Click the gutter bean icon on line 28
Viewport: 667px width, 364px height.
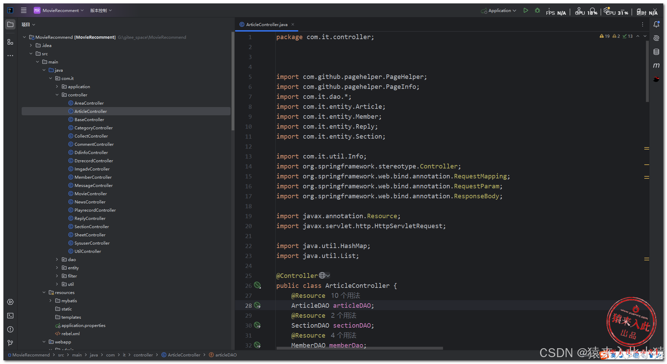[x=257, y=305]
